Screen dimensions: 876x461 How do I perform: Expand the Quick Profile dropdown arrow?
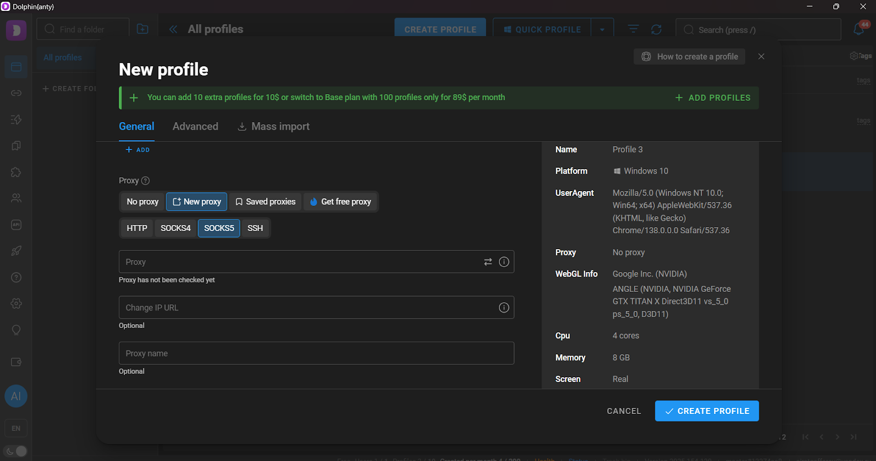click(x=602, y=30)
